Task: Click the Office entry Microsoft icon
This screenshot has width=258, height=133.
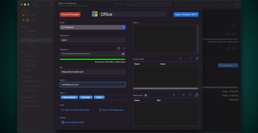Action: (x=95, y=14)
